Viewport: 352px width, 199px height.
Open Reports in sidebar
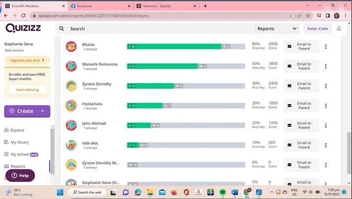(15, 166)
